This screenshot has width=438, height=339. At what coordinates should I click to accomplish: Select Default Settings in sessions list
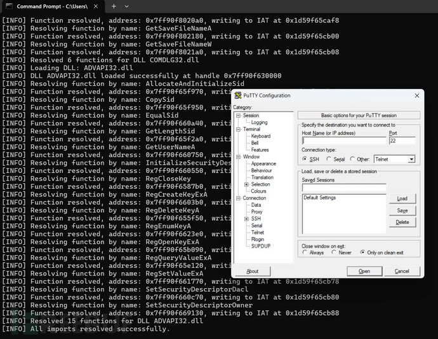(320, 198)
